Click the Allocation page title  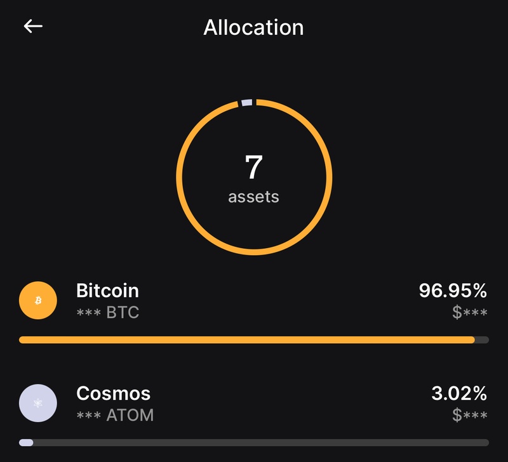(253, 27)
